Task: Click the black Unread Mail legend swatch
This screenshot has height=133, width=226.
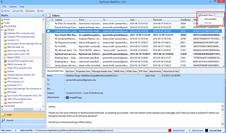Action: point(207,130)
